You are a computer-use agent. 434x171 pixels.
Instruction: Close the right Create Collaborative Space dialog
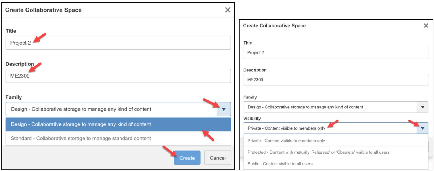click(x=426, y=25)
